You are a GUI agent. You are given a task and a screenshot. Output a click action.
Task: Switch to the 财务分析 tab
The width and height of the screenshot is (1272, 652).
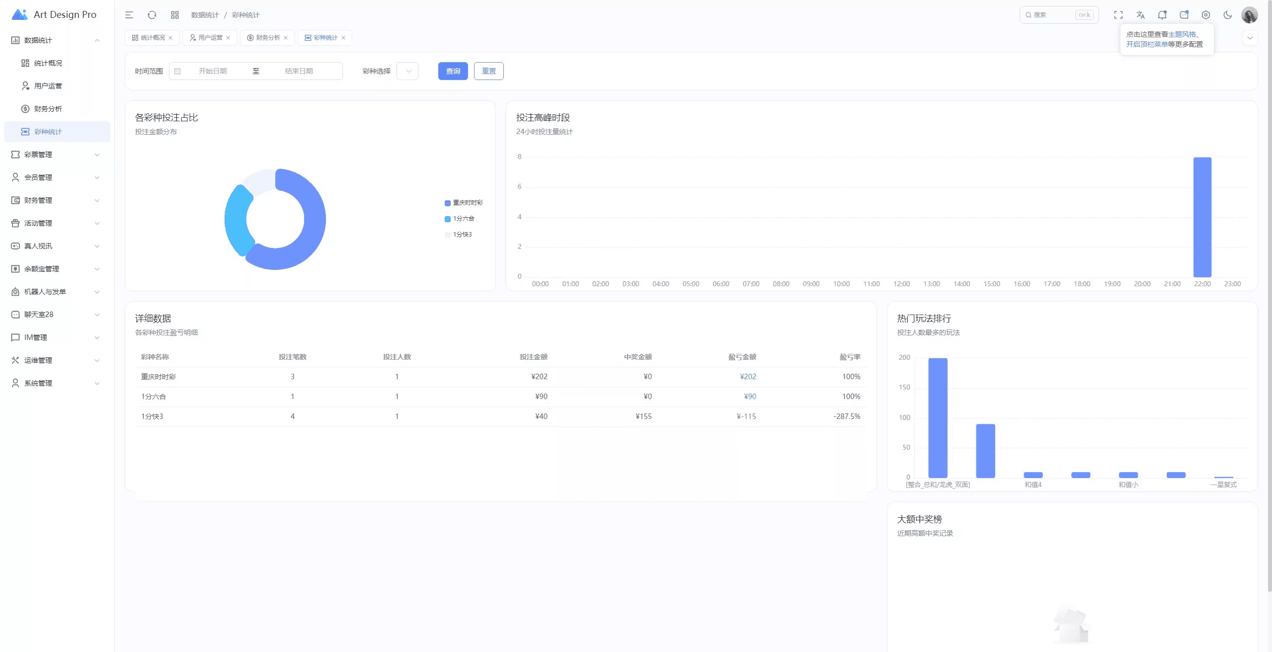tap(267, 38)
